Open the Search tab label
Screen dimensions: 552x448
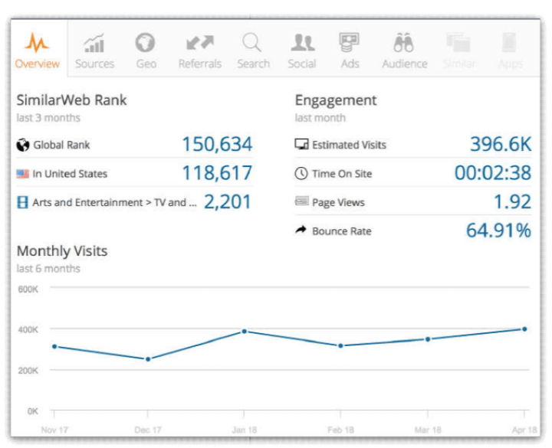254,64
